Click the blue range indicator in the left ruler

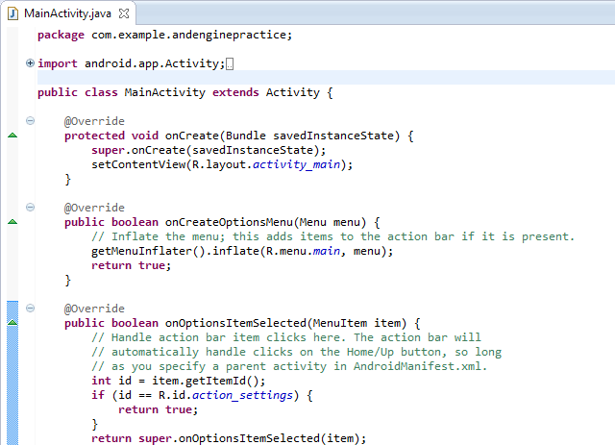pyautogui.click(x=12, y=373)
